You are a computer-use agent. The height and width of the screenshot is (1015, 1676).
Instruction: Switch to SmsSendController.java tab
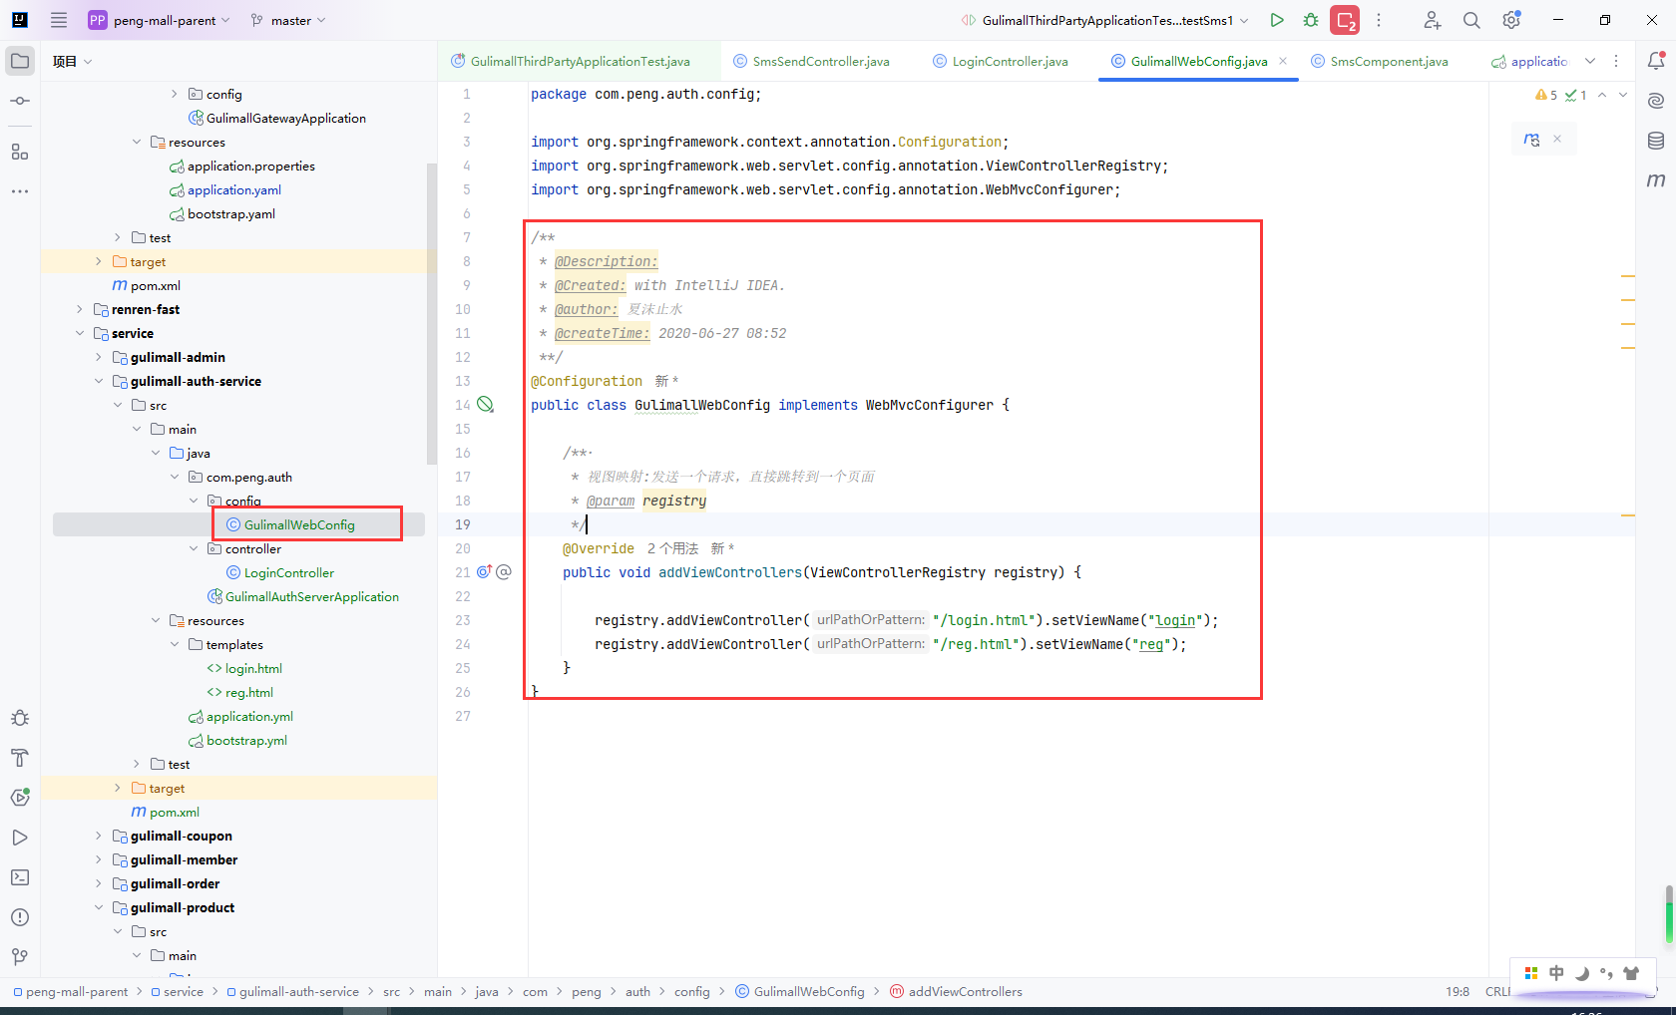coord(811,61)
